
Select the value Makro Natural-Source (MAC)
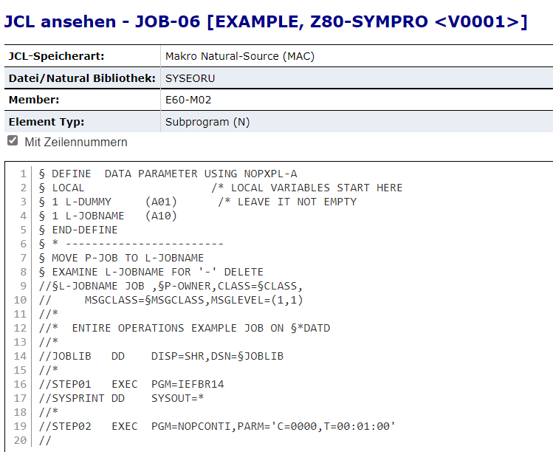[240, 56]
